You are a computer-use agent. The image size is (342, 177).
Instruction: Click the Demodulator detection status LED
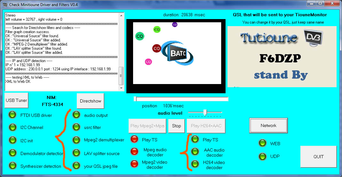pos(12,153)
